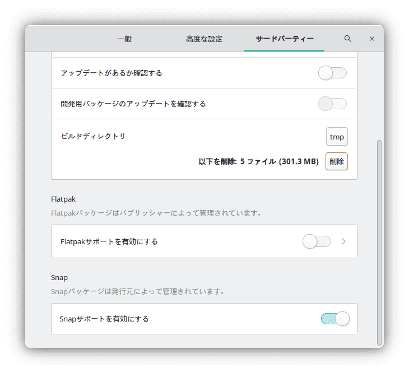The width and height of the screenshot is (409, 373).
Task: Click the アップデートがあるか確認する label
Action: (x=111, y=73)
